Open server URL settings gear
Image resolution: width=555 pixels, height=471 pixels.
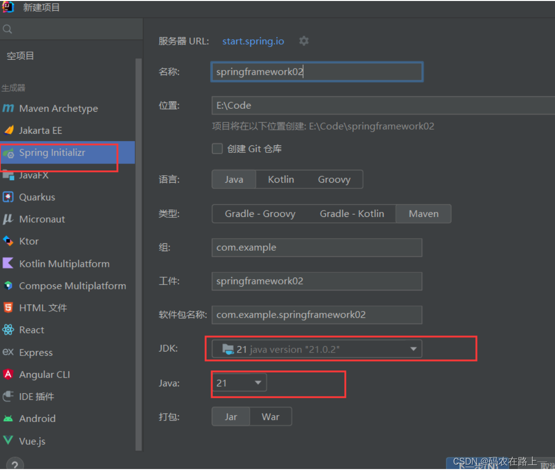tap(304, 41)
